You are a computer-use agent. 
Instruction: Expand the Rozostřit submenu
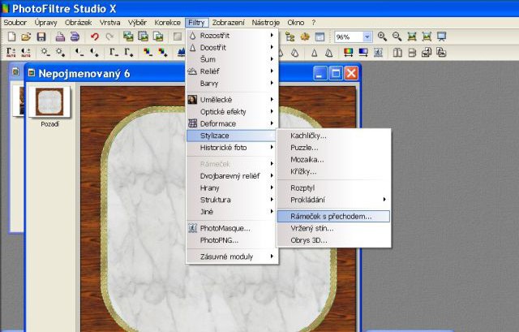pos(233,36)
